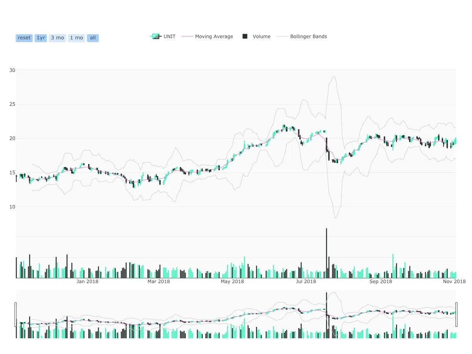The height and width of the screenshot is (354, 472).
Task: Hide the Moving Average trace label
Action: [x=214, y=37]
